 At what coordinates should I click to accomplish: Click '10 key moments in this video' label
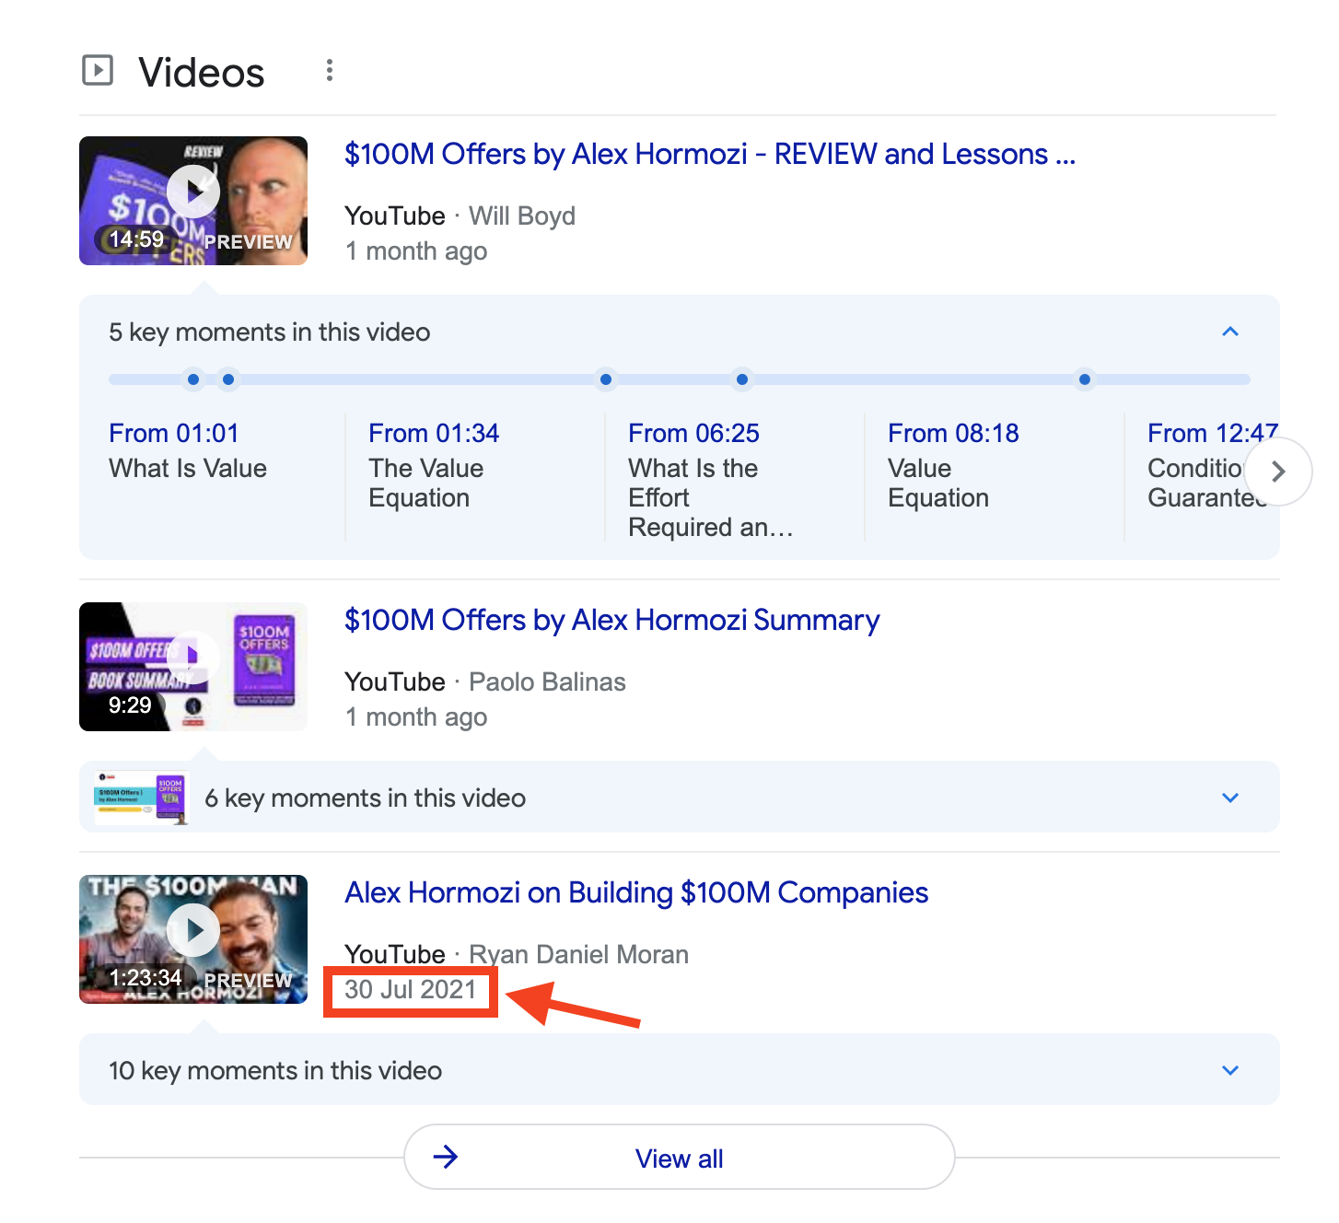pyautogui.click(x=275, y=1071)
